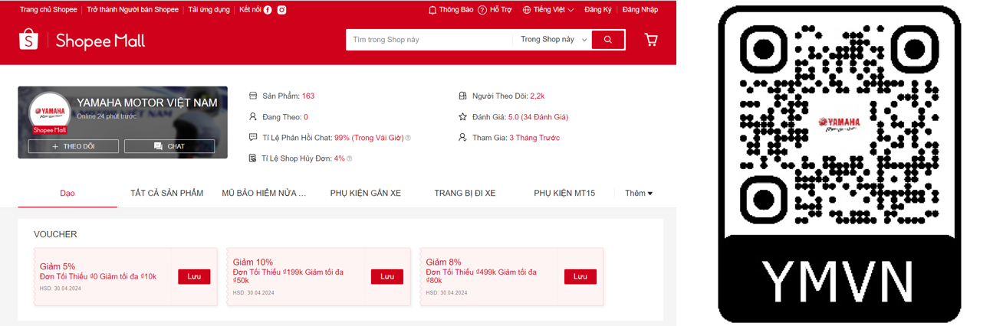The width and height of the screenshot is (1003, 326).
Task: Click the product count 163
Action: tap(308, 96)
